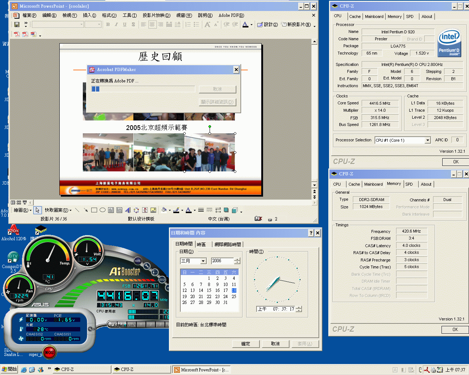Image resolution: width=469 pixels, height=375 pixels.
Task: Switch to 時區 tab in date dialog
Action: coord(202,244)
